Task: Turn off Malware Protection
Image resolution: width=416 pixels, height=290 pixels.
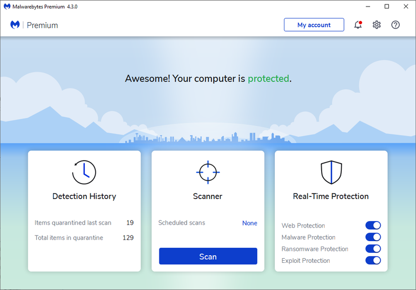Action: click(x=373, y=237)
